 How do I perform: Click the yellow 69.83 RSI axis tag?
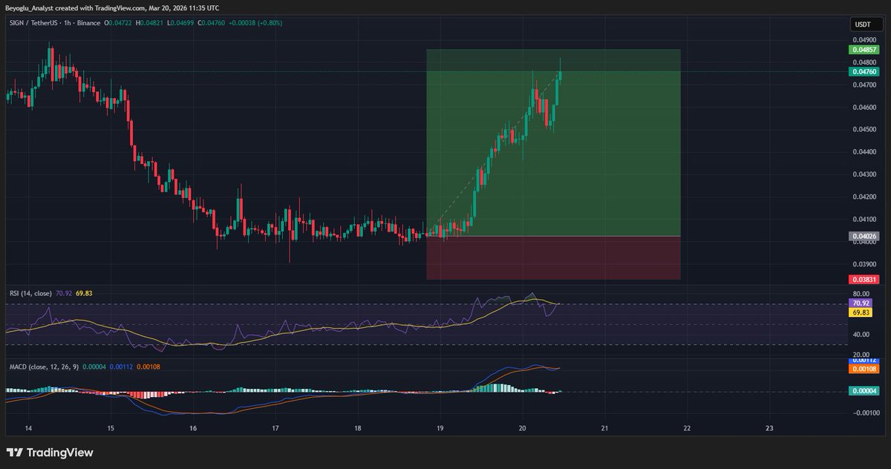point(861,313)
